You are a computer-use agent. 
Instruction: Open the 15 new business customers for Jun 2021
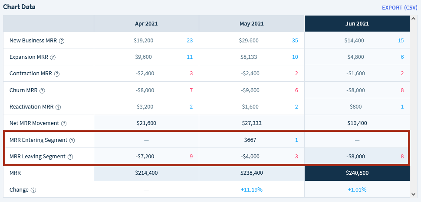pos(401,40)
